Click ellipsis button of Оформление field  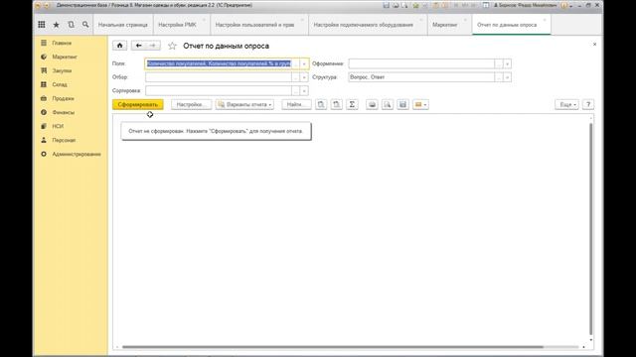(x=499, y=63)
